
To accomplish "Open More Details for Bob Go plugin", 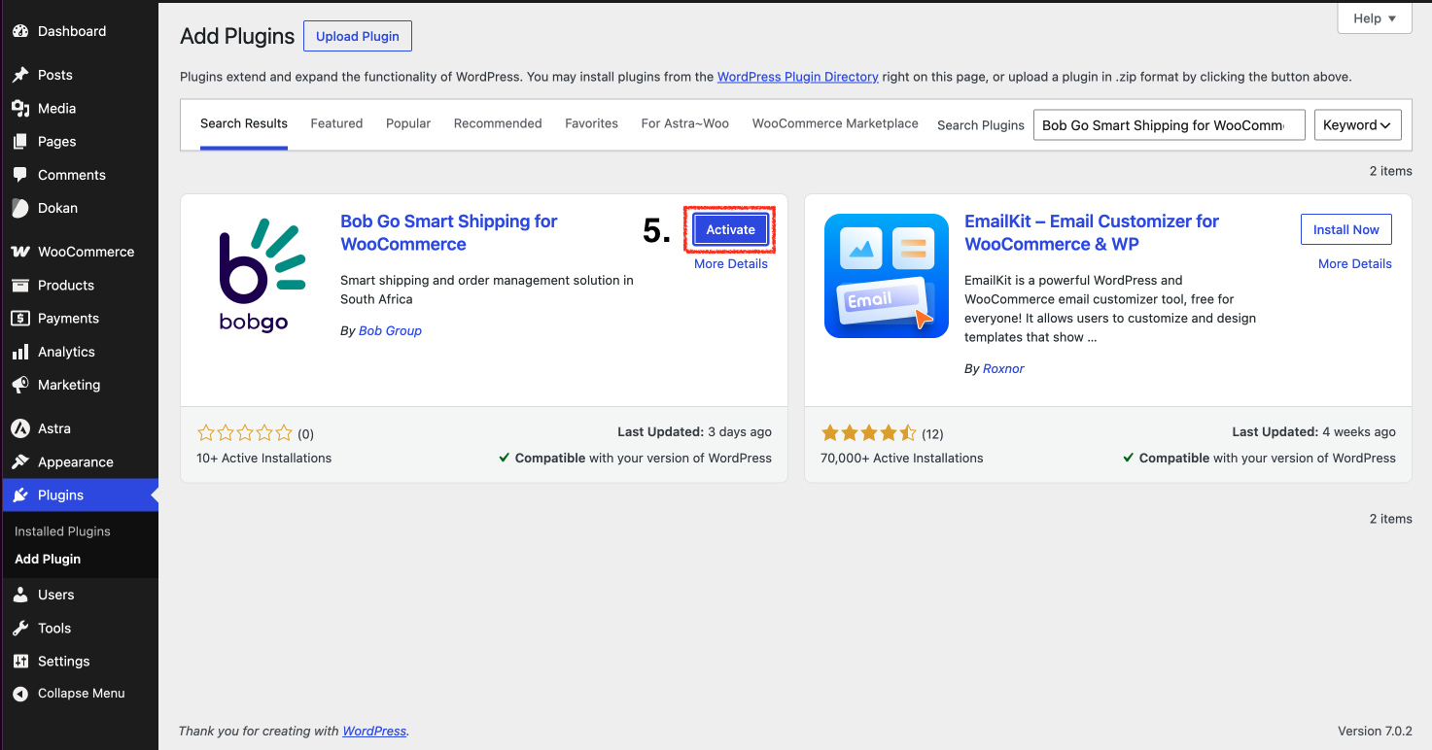I will pos(731,264).
